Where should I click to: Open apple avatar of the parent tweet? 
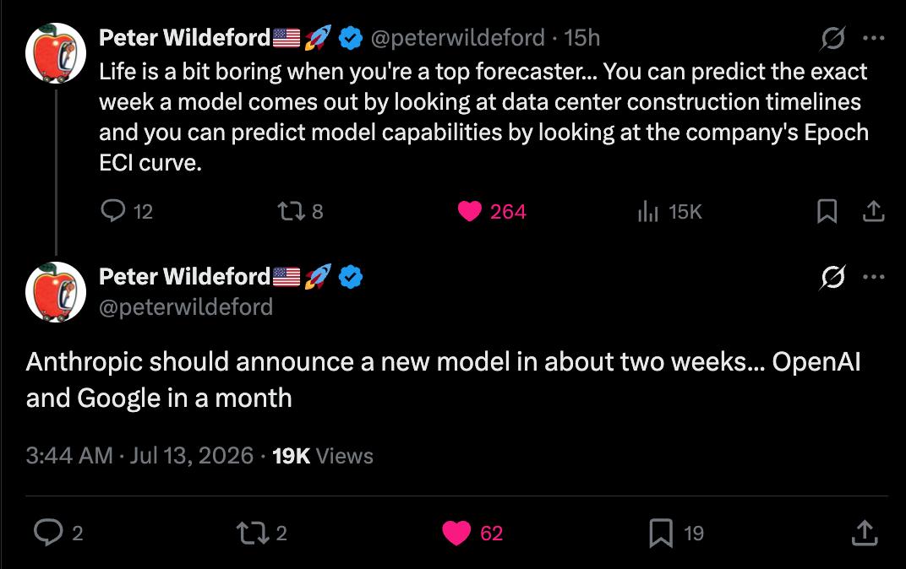pos(56,53)
